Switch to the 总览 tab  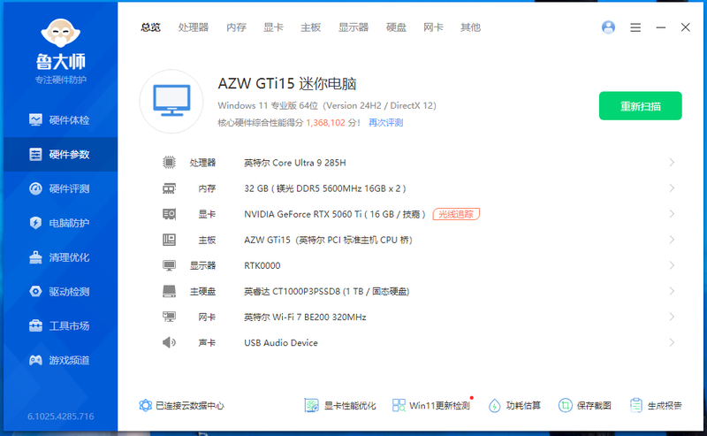pos(150,27)
